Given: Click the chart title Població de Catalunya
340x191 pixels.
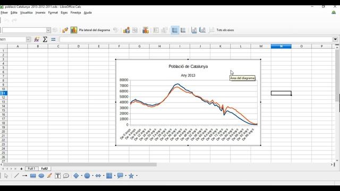Looking at the screenshot, I should coord(188,66).
